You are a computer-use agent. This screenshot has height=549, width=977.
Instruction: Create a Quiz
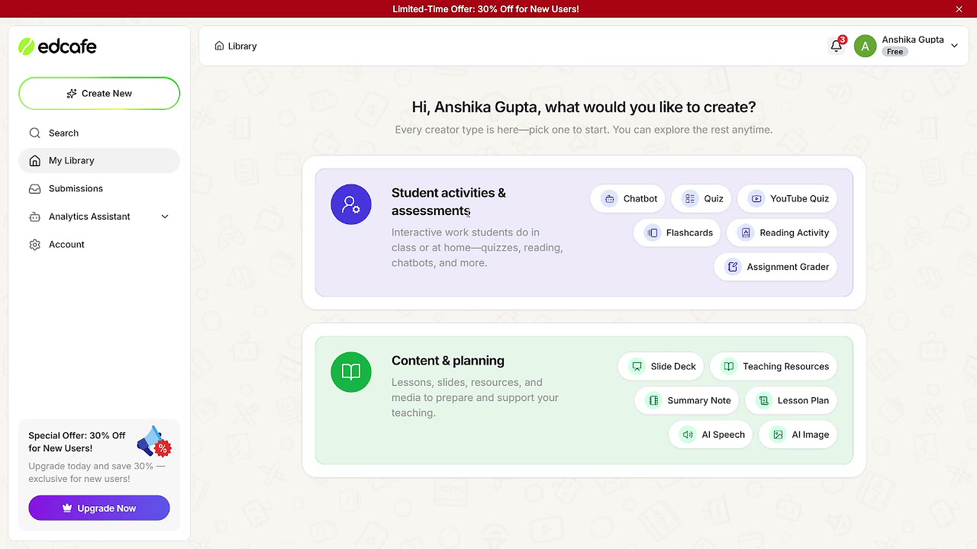(701, 199)
